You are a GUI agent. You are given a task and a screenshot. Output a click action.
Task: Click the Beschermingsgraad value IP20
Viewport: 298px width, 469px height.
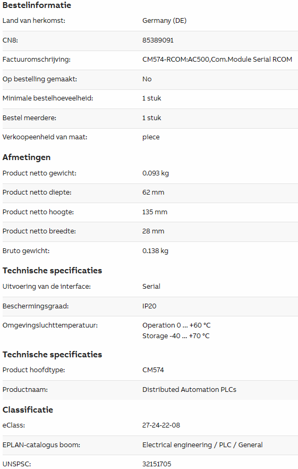point(149,306)
